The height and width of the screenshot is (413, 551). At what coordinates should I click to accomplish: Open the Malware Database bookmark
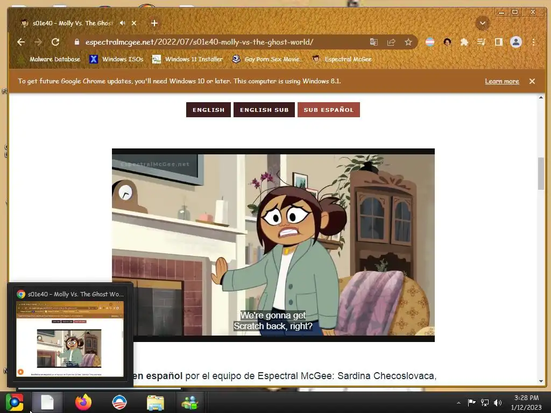[49, 59]
